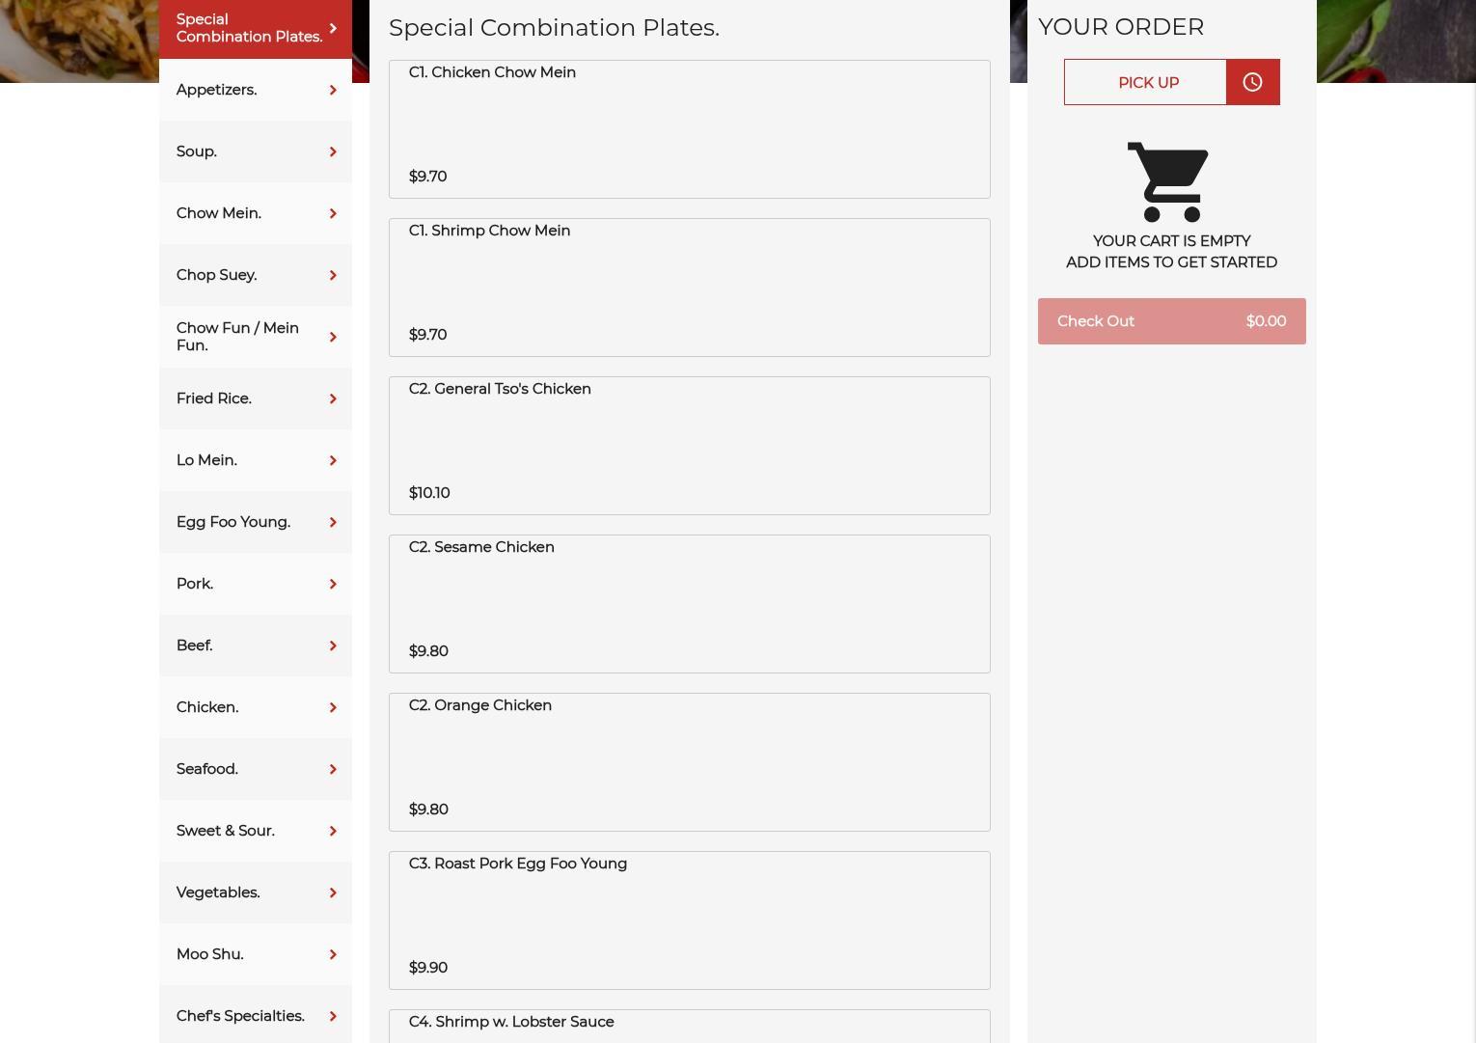Go to the Egg Foo Young category
Image resolution: width=1476 pixels, height=1043 pixels.
point(233,522)
